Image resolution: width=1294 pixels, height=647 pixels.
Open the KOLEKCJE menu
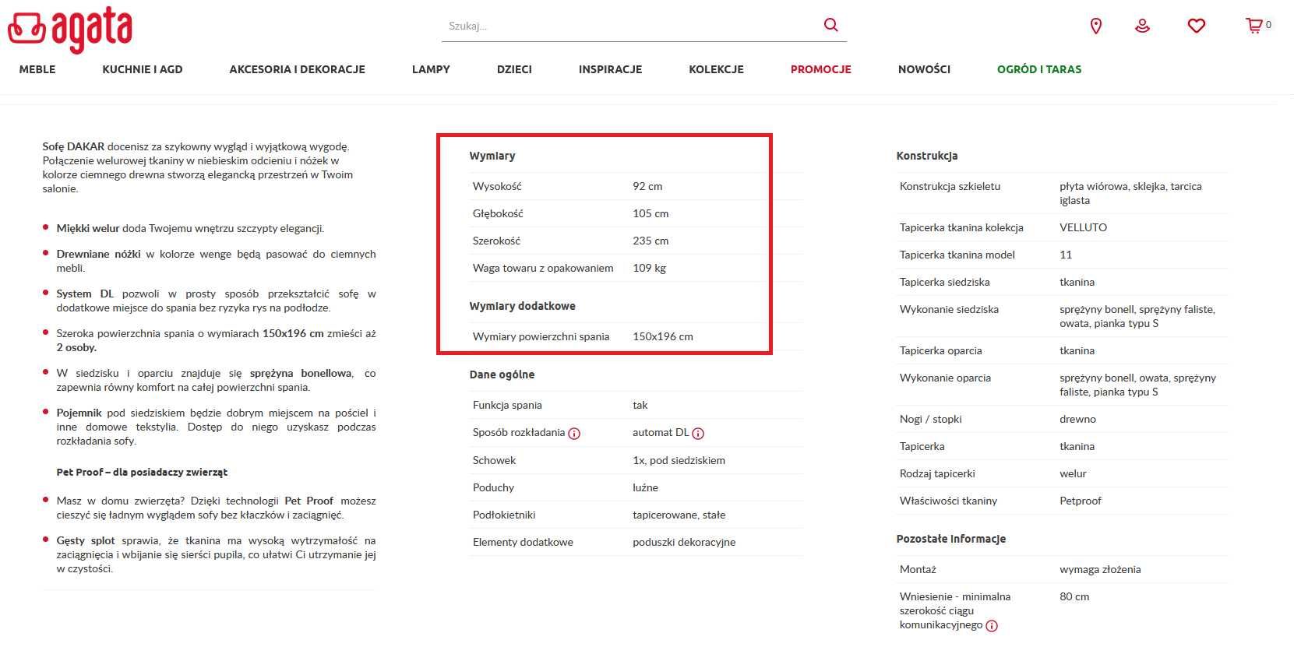click(x=716, y=69)
